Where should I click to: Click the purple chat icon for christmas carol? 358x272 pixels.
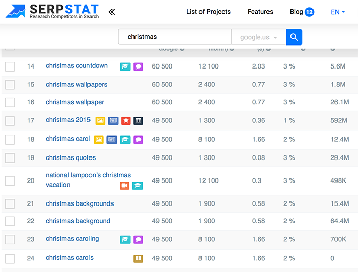pyautogui.click(x=138, y=140)
